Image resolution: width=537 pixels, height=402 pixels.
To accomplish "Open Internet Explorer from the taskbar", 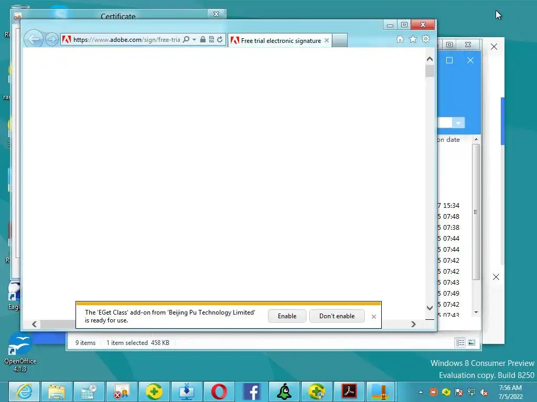I will click(x=24, y=392).
